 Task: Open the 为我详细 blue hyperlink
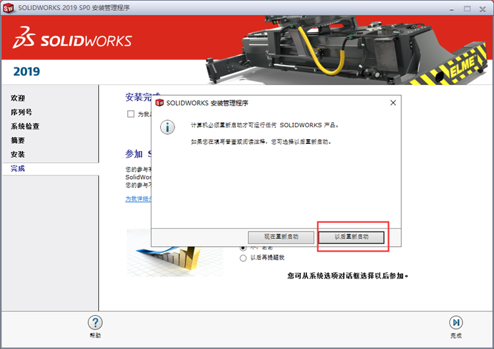[x=138, y=199]
